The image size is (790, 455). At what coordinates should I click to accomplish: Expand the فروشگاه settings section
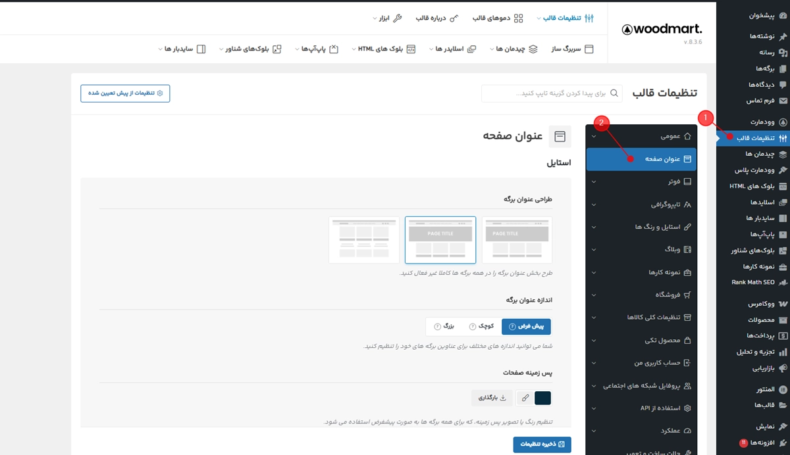(641, 295)
